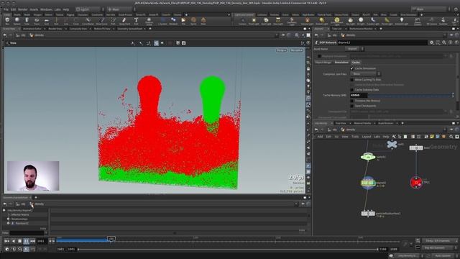Add an Ambient Light from the shelf
This screenshot has width=460, height=259.
click(x=402, y=21)
